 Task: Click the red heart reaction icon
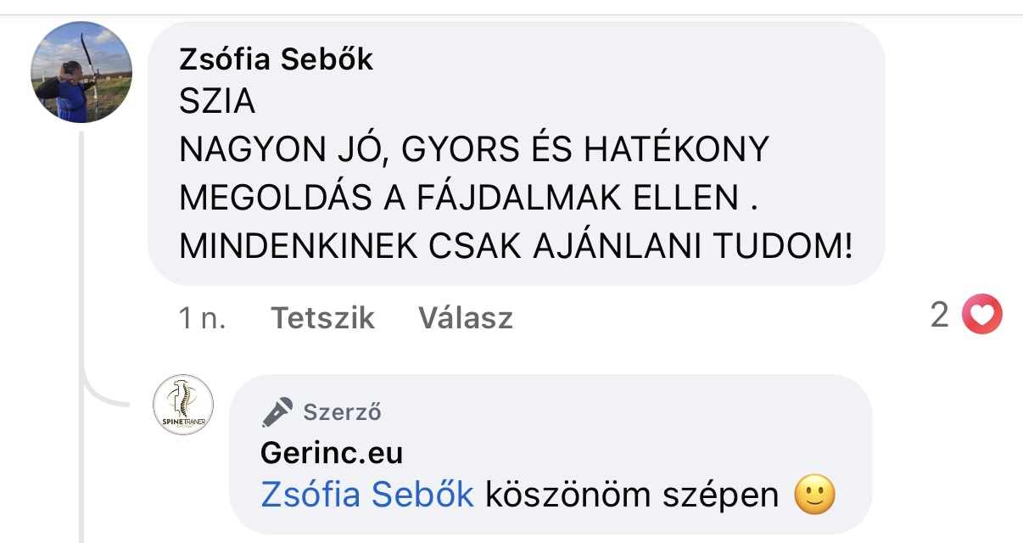click(981, 316)
